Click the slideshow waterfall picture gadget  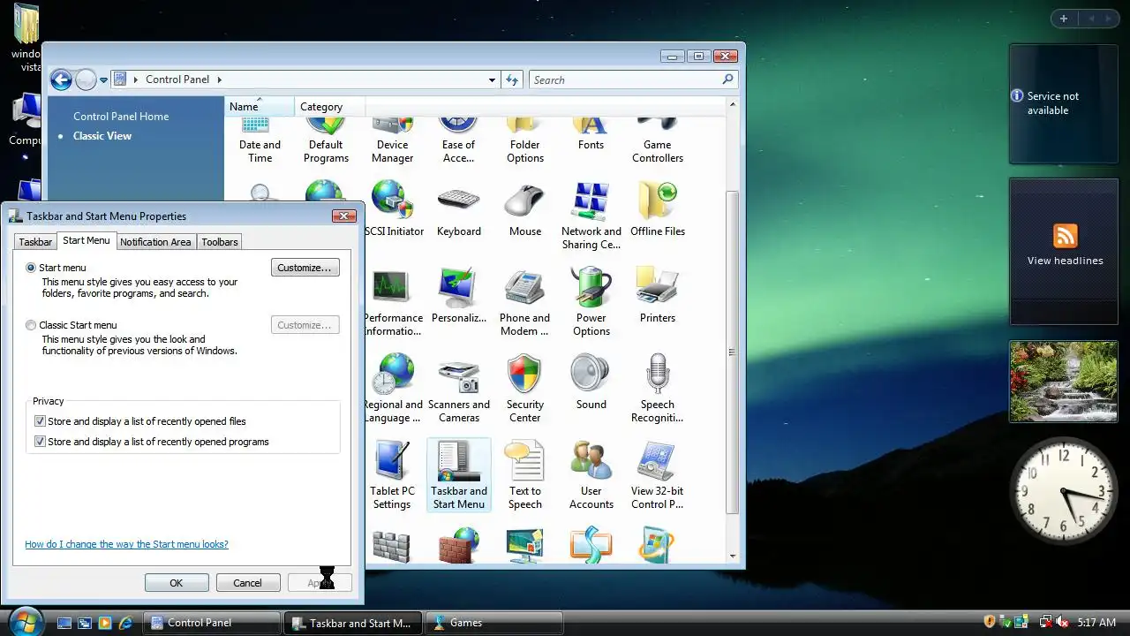1065,381
